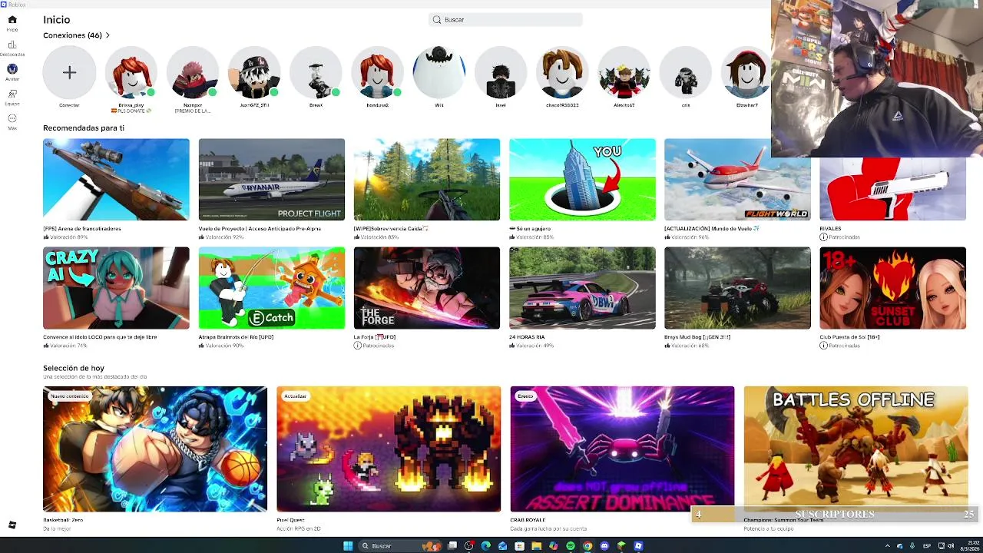Viewport: 983px width, 553px height.
Task: Open the Atrapa Brainrots de Río tile
Action: (272, 288)
